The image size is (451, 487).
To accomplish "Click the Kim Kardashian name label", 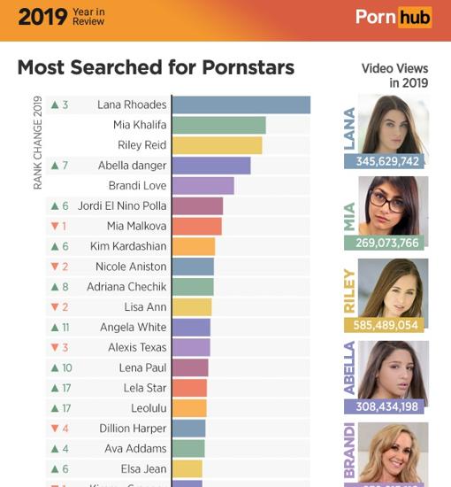I will click(x=128, y=246).
